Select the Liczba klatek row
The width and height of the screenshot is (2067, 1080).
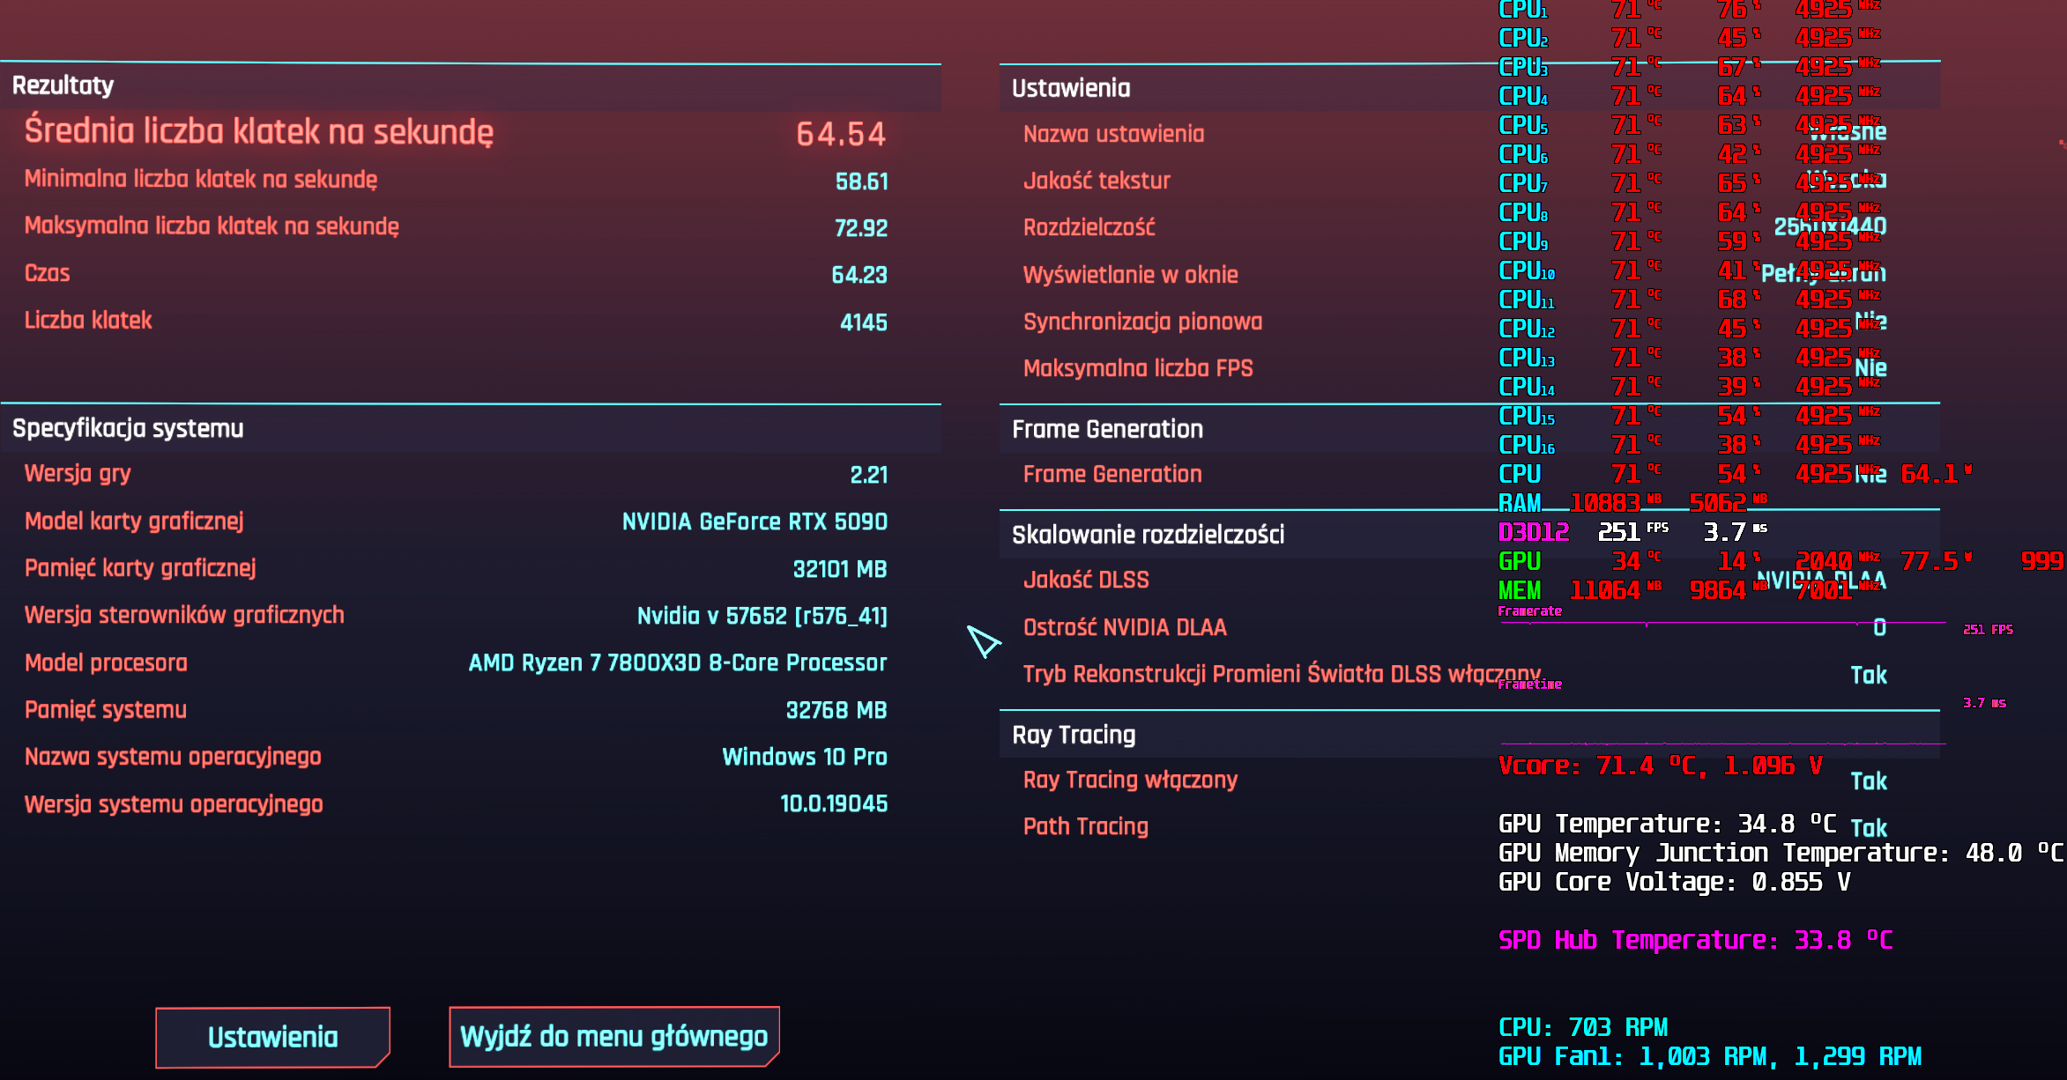pyautogui.click(x=88, y=321)
